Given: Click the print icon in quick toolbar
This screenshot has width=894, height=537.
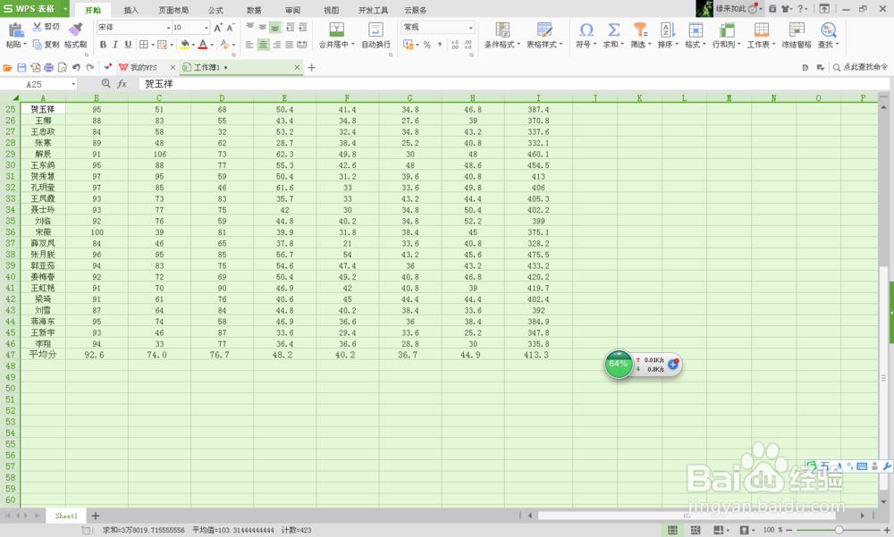Looking at the screenshot, I should (x=49, y=68).
